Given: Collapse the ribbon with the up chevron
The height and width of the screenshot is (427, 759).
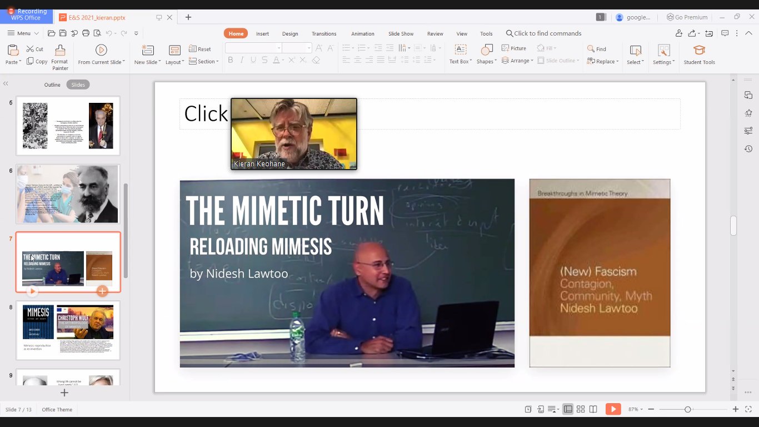Looking at the screenshot, I should point(748,33).
